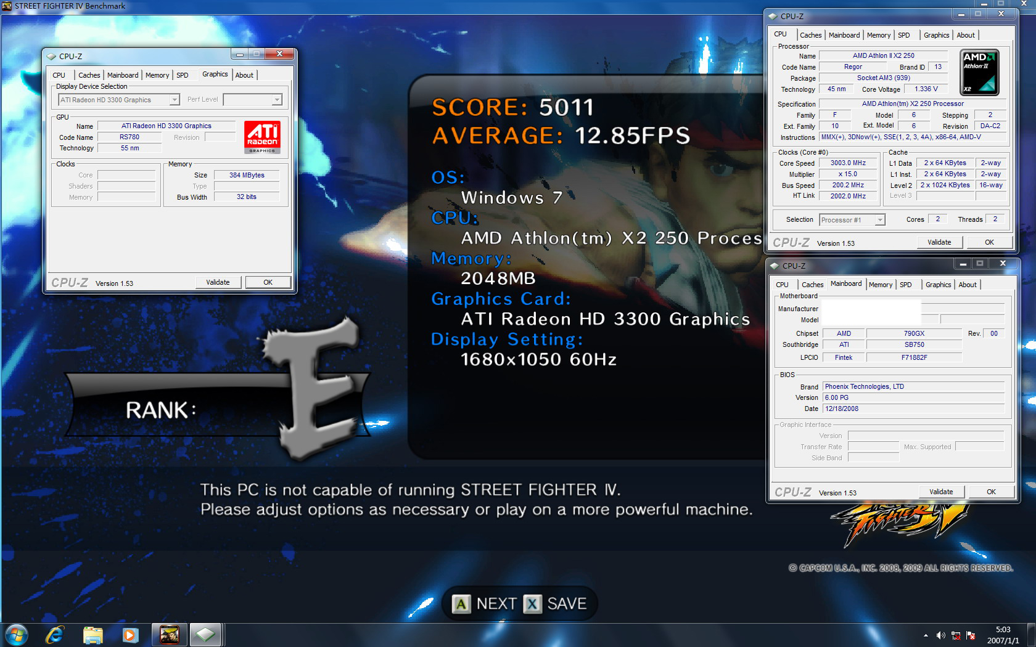
Task: Click OK in CPU-tab CPU-Z window
Action: (990, 242)
